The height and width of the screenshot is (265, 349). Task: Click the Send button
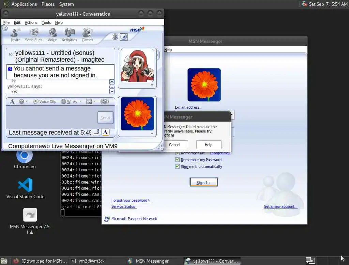pyautogui.click(x=105, y=118)
